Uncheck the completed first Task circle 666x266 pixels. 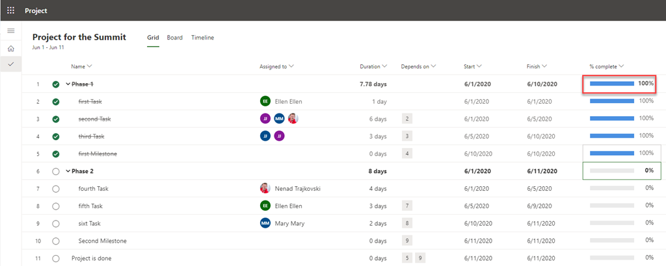coord(56,102)
